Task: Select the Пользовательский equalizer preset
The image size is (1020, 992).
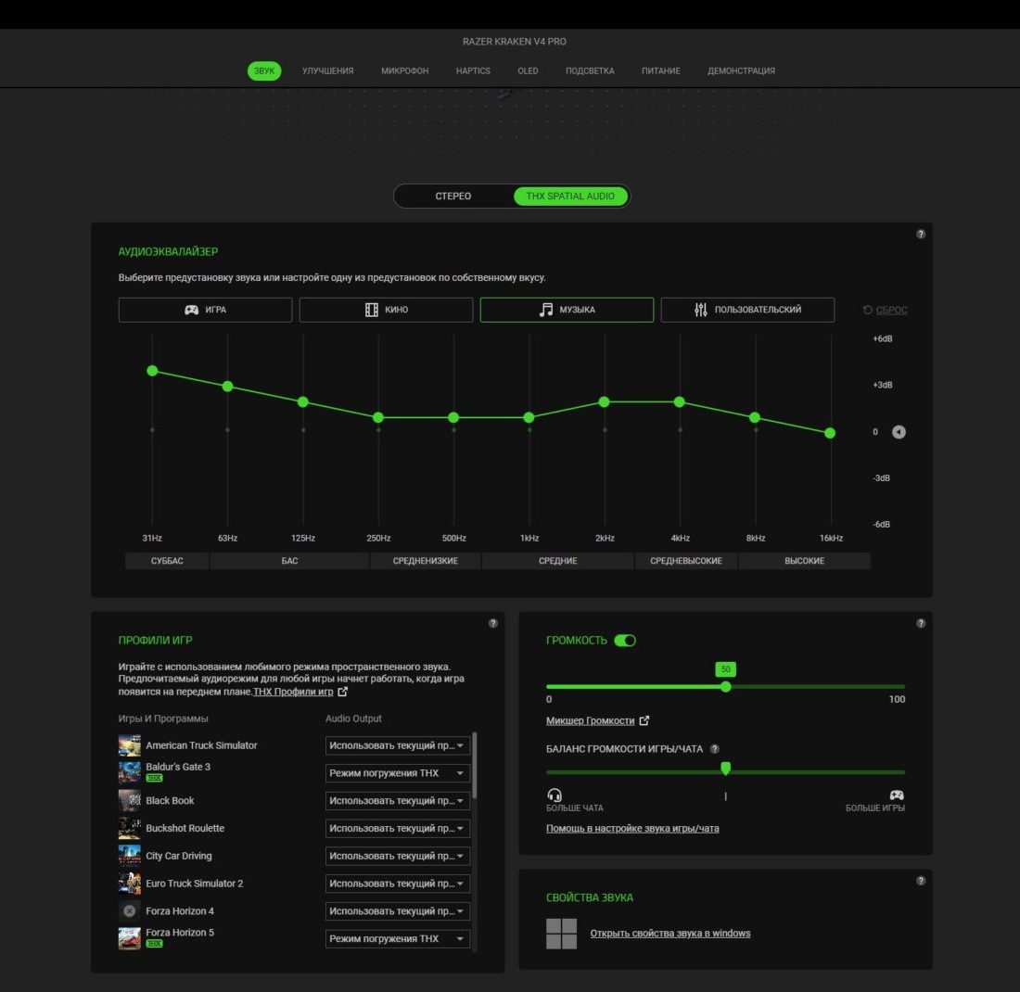Action: coord(748,310)
